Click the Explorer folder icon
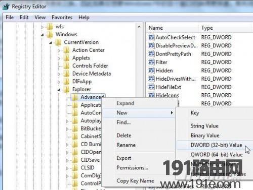Viewport: 253px width, 190px height. tap(66, 89)
